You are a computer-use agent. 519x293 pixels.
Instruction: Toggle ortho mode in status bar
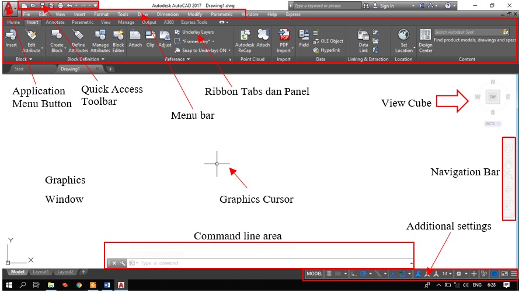tap(354, 274)
